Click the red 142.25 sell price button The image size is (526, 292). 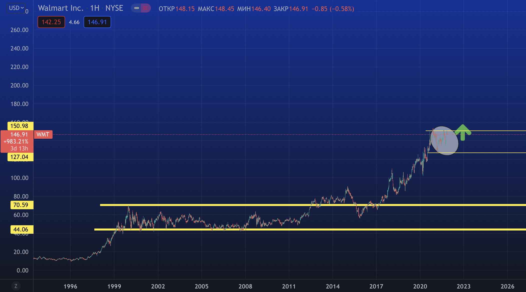51,22
